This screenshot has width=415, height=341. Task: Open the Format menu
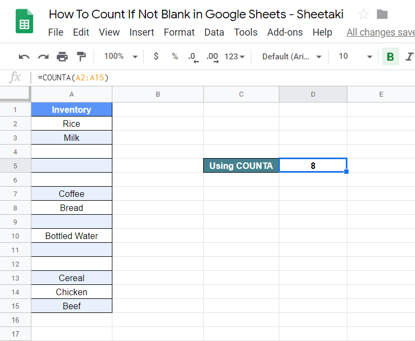pos(179,32)
